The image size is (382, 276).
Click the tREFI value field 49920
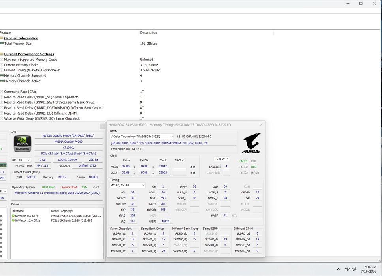(x=166, y=221)
